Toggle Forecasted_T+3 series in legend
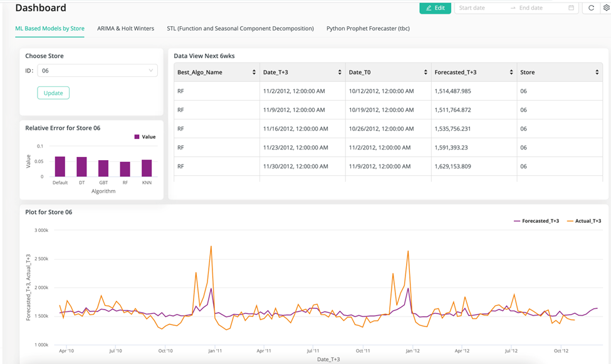611x364 pixels. (536, 221)
